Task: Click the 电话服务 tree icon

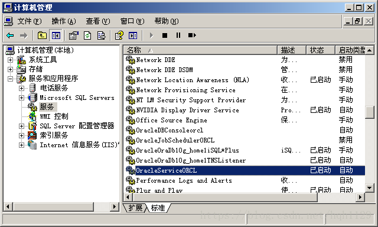Action: coord(32,88)
